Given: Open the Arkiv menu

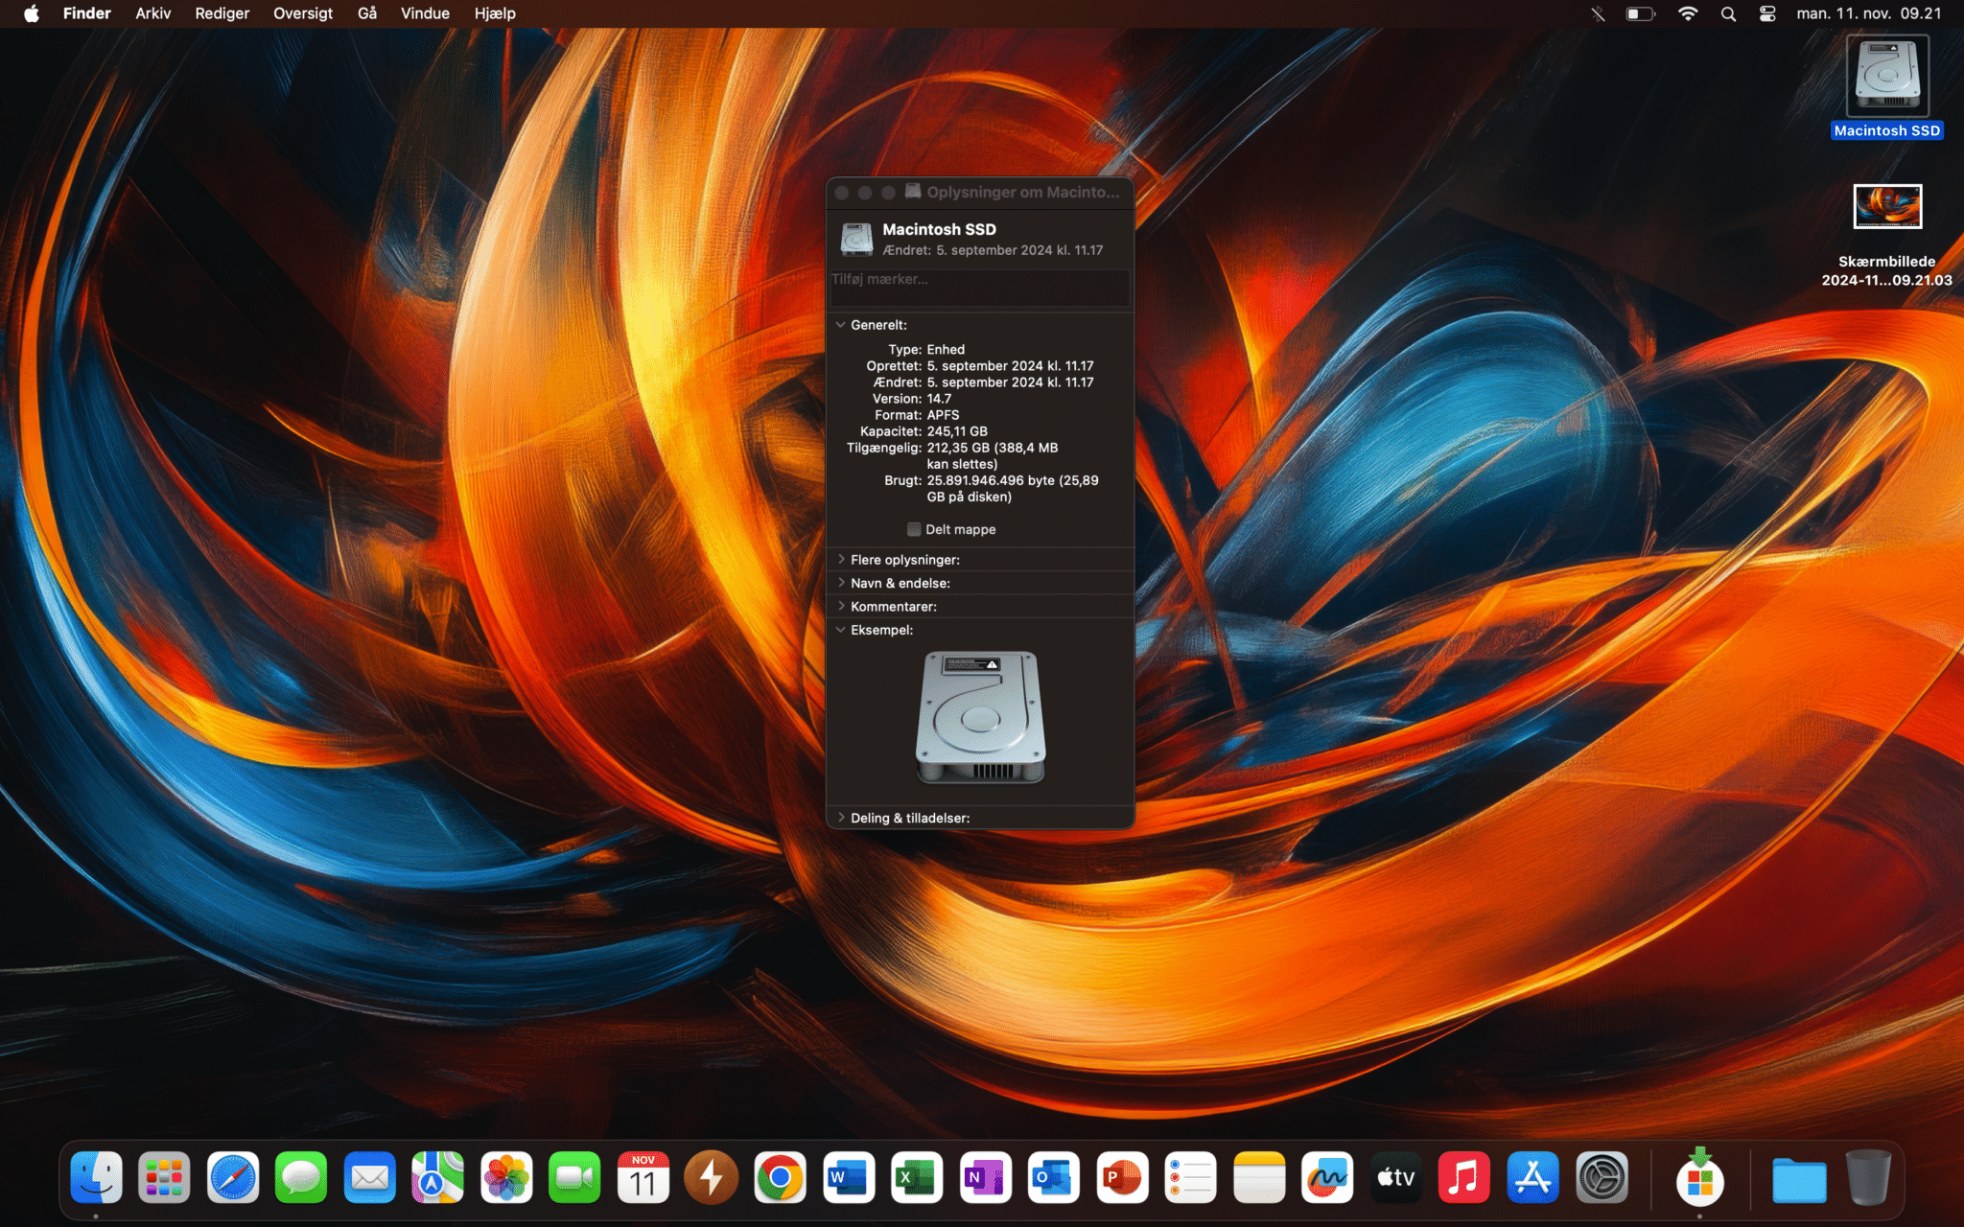Looking at the screenshot, I should pyautogui.click(x=152, y=13).
